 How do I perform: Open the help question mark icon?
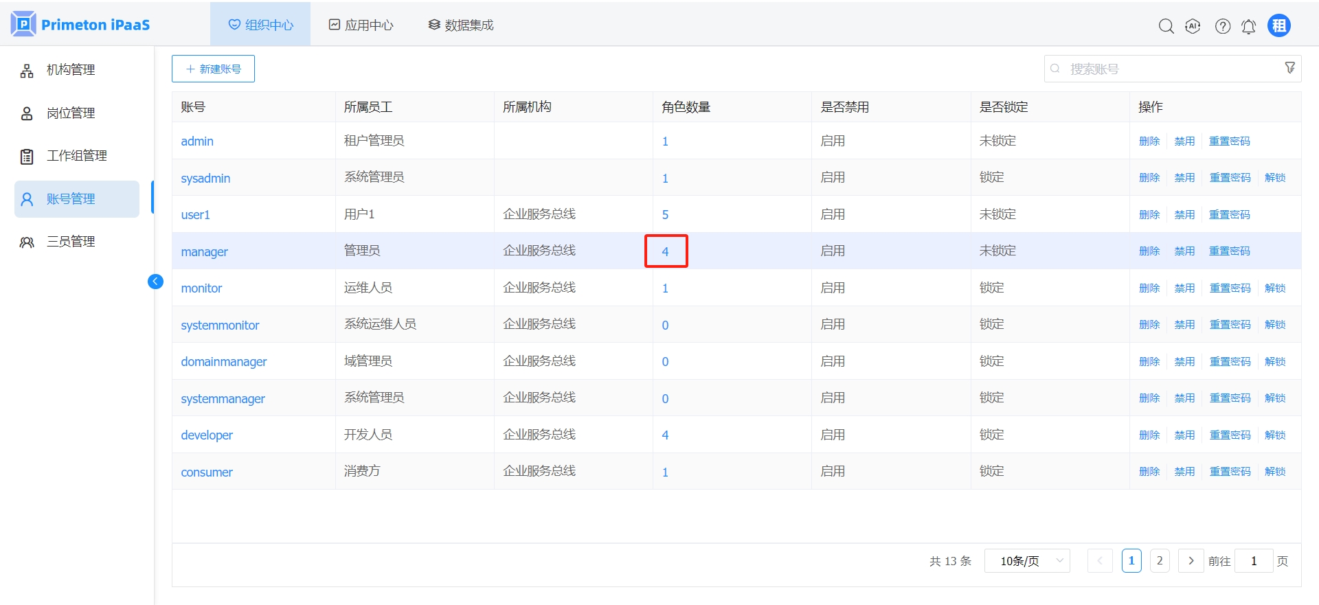click(1222, 26)
